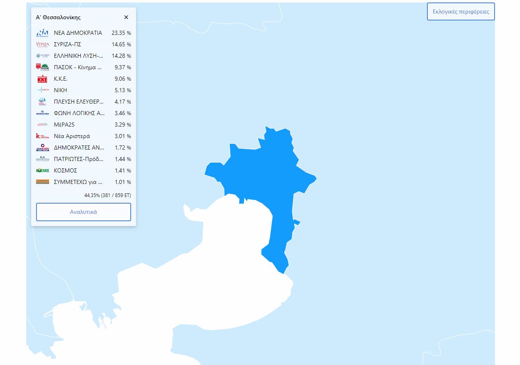
Task: Click the Νέα Δημοκρατία party logo
Action: coord(42,33)
